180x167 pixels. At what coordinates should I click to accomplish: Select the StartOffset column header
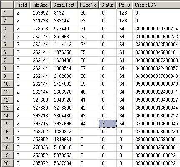click(64, 5)
